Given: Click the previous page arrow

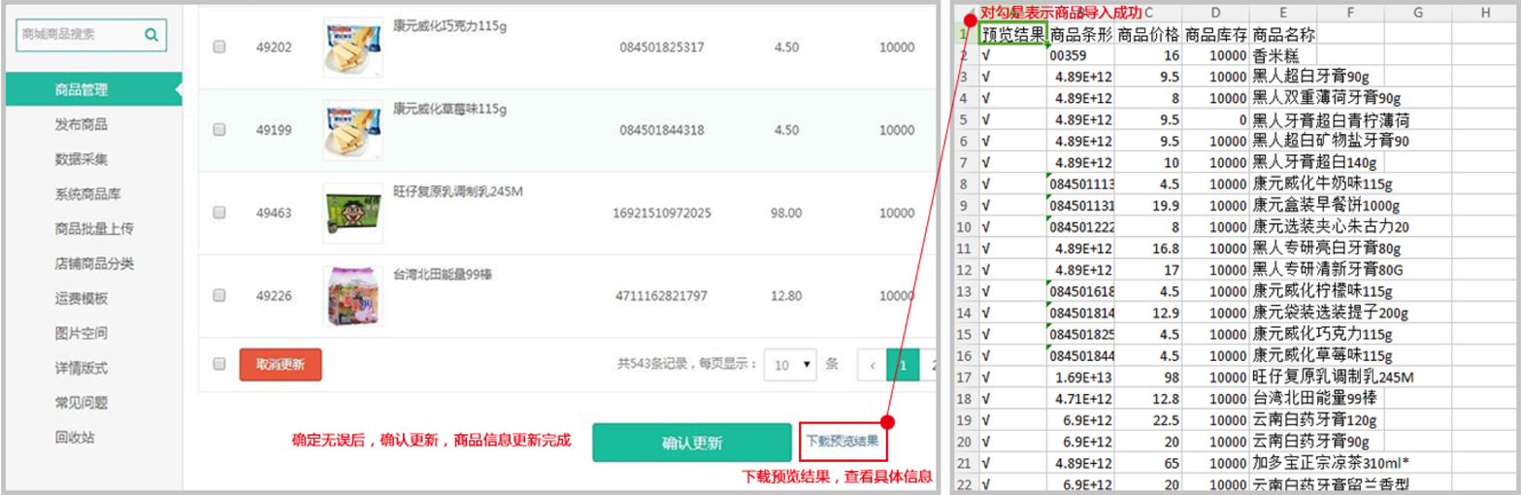Looking at the screenshot, I should (873, 366).
